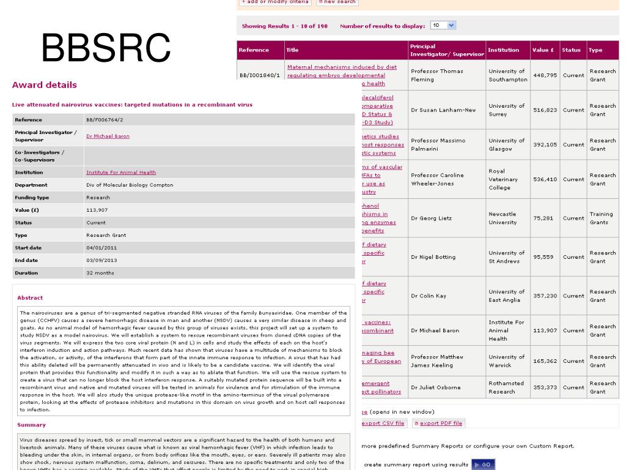
Task: Select Professor Thomas Fleming cell
Action: tap(447, 75)
